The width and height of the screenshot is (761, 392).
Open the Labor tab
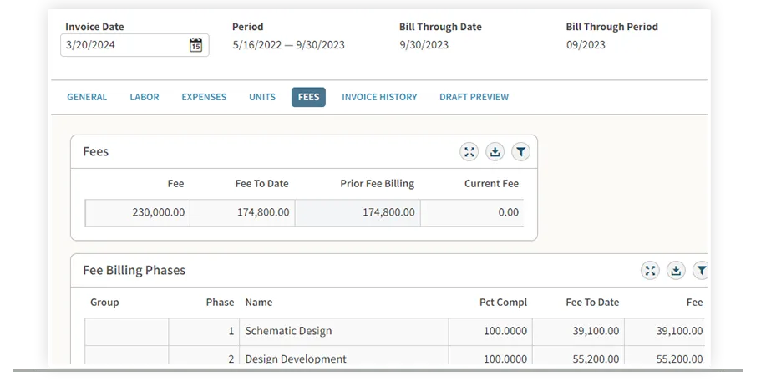(145, 97)
